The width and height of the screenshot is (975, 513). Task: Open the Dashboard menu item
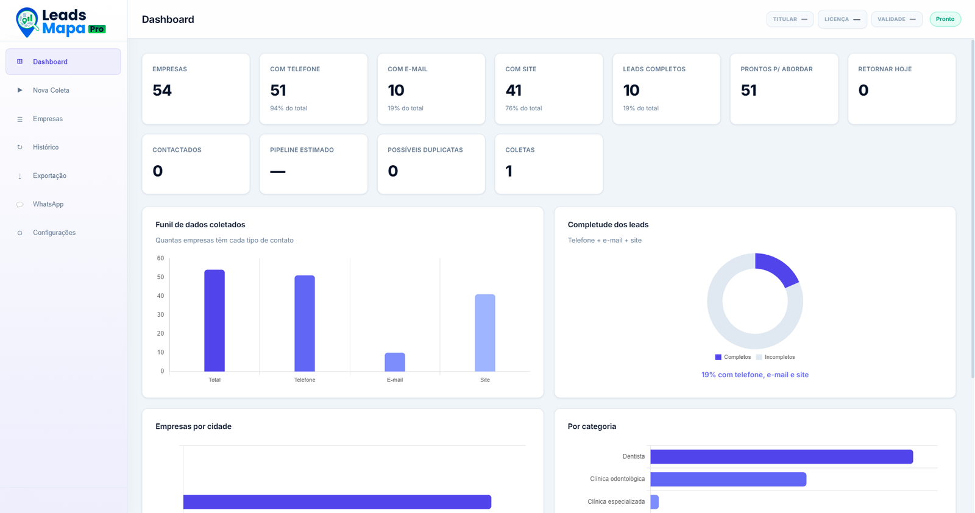[x=63, y=62]
